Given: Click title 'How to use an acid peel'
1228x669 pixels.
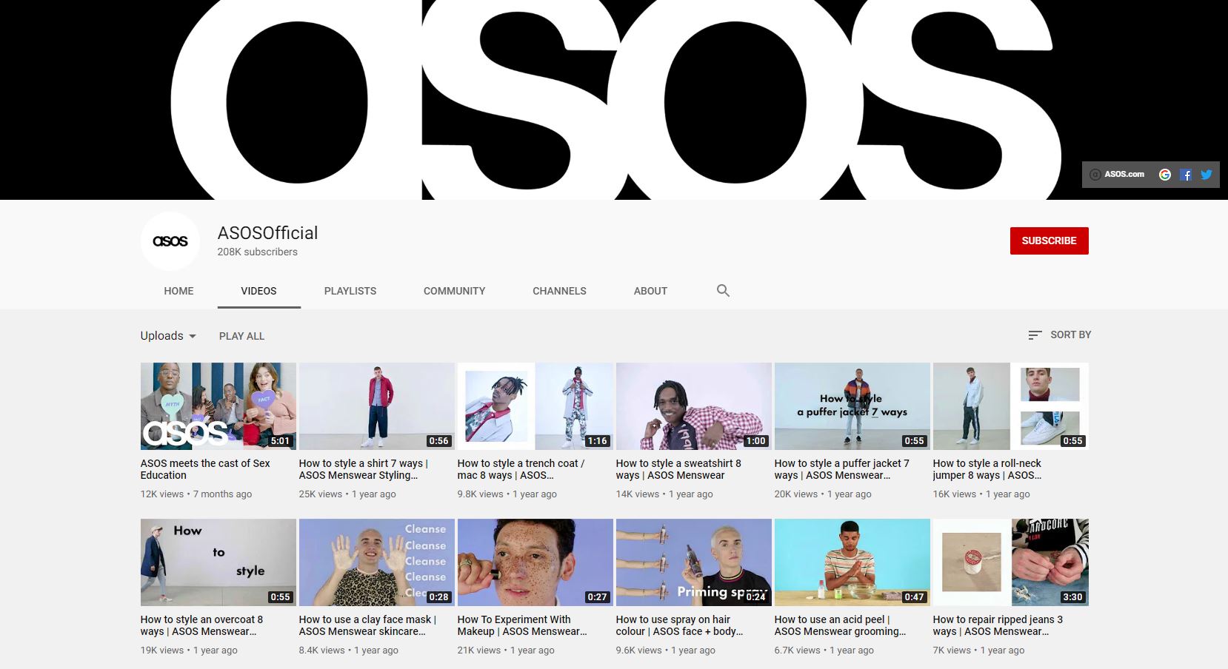Looking at the screenshot, I should 840,625.
